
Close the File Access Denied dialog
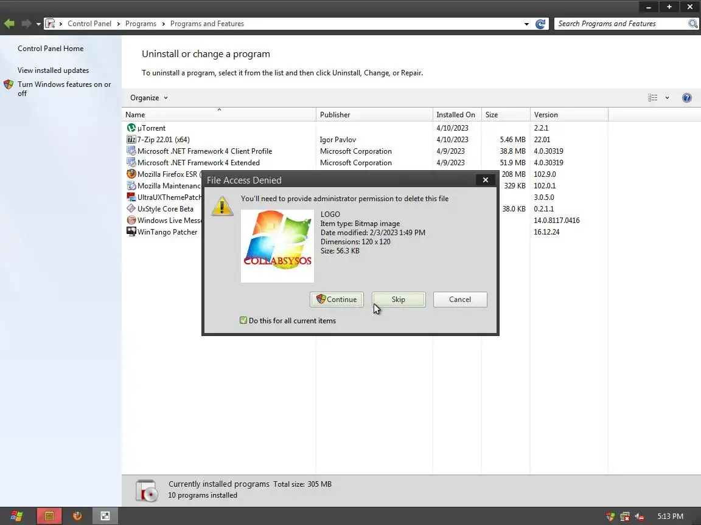(486, 180)
